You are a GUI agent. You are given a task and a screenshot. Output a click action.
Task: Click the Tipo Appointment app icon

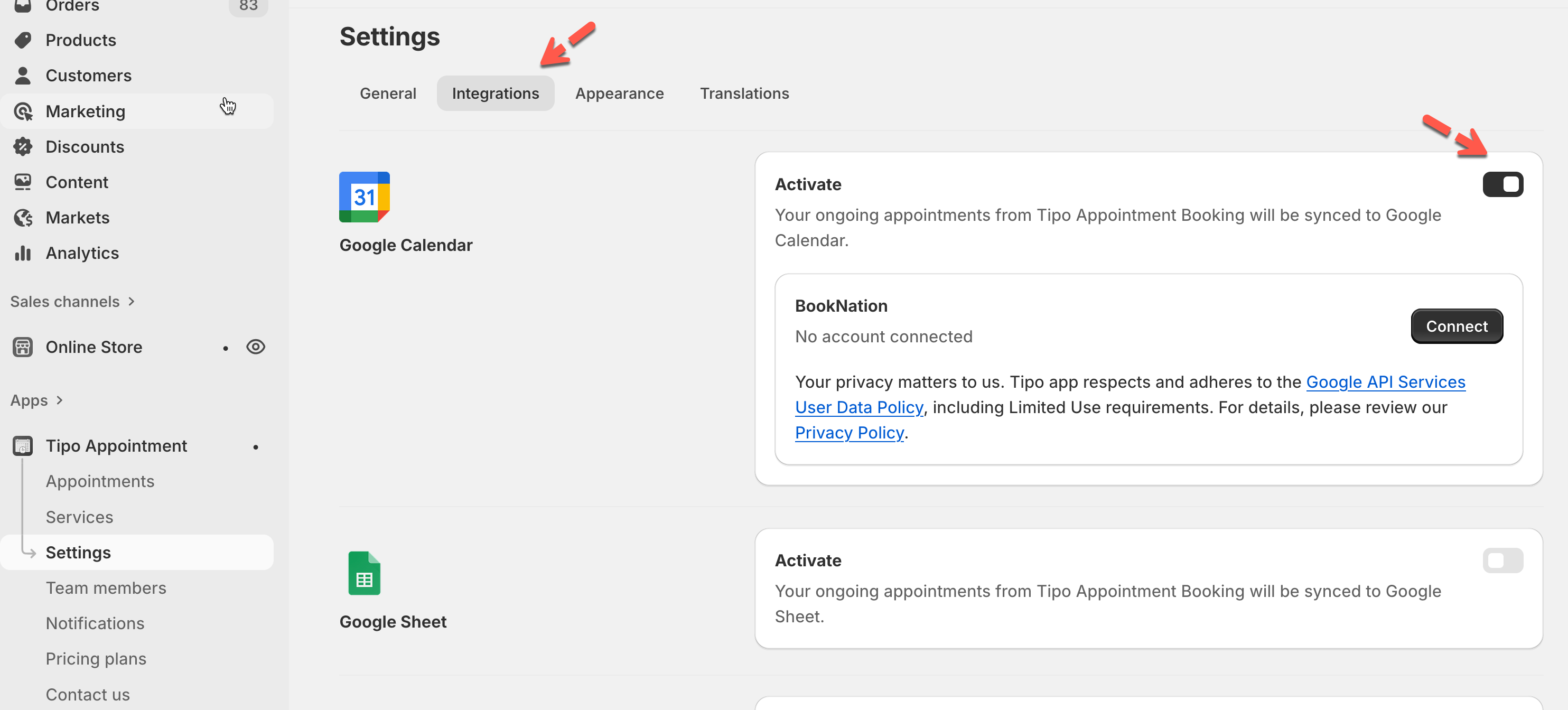click(x=23, y=446)
